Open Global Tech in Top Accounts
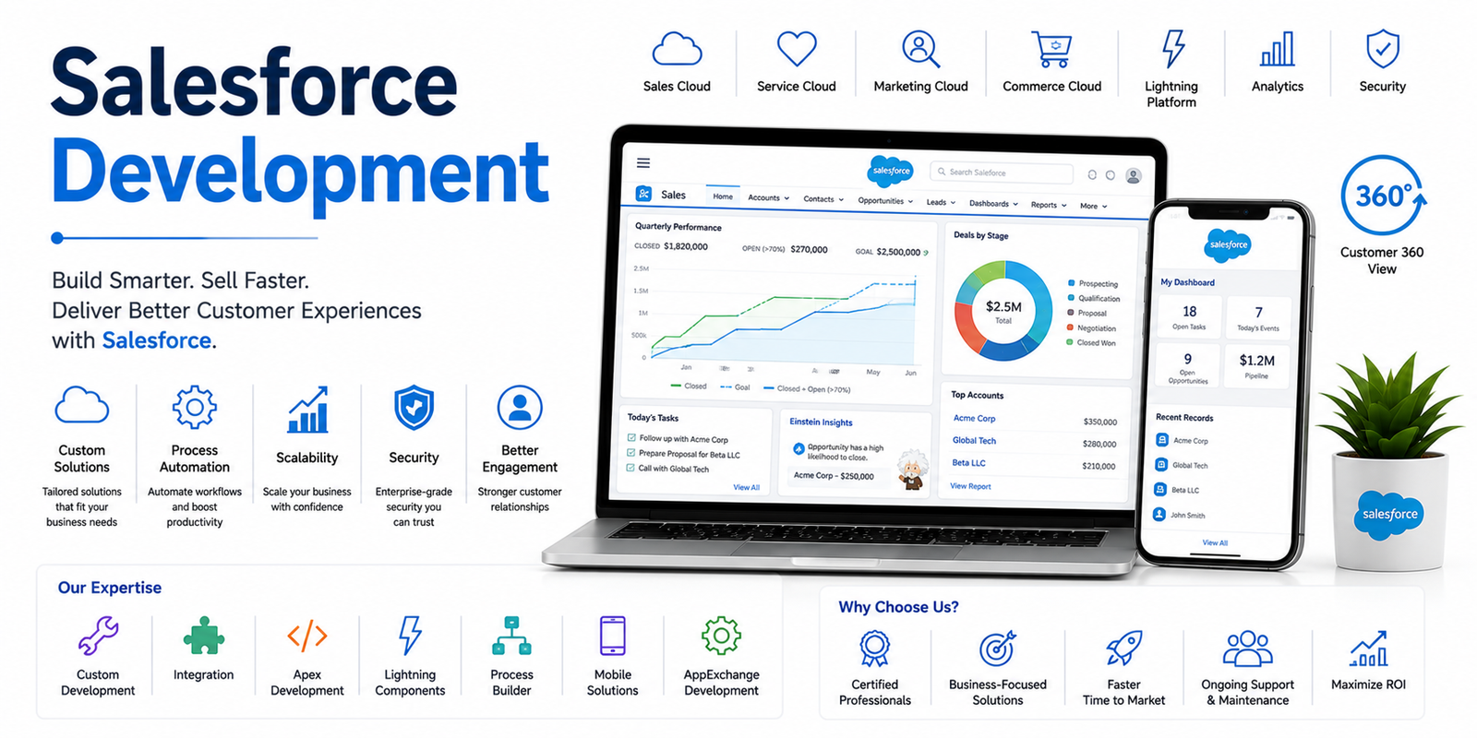 click(x=974, y=440)
